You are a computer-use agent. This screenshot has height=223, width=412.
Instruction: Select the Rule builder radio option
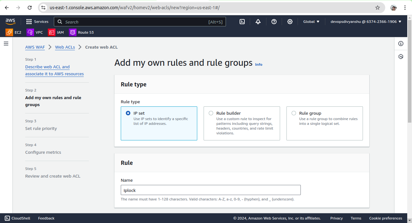[x=211, y=113]
